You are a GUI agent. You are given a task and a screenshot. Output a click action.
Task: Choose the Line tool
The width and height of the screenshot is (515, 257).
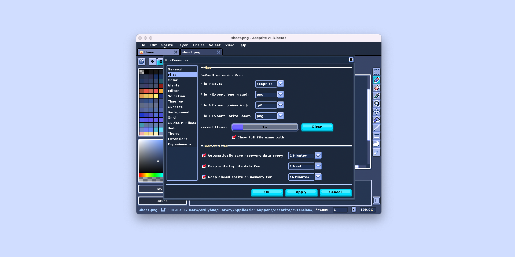point(376,128)
